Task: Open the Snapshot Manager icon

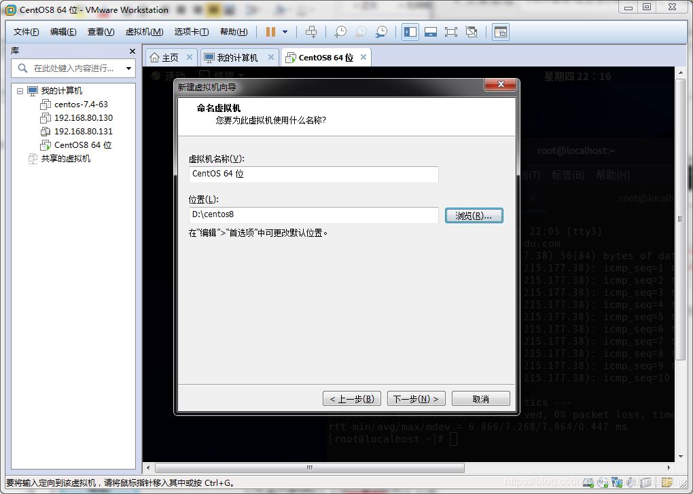Action: pyautogui.click(x=380, y=32)
